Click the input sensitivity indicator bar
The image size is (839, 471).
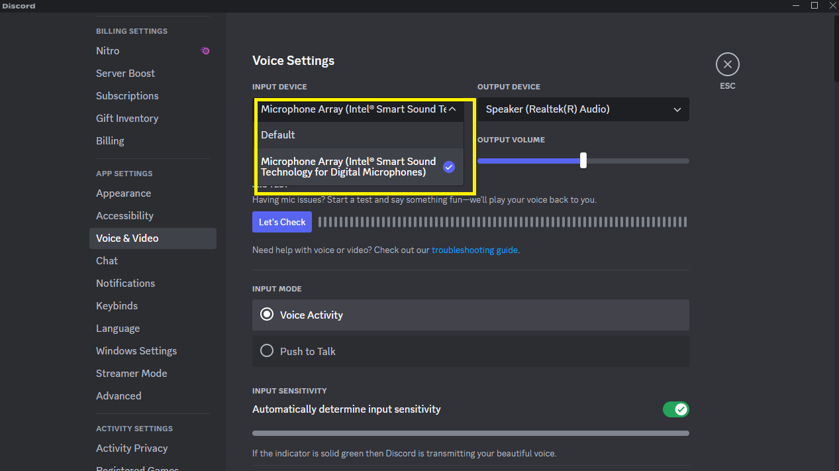click(471, 433)
